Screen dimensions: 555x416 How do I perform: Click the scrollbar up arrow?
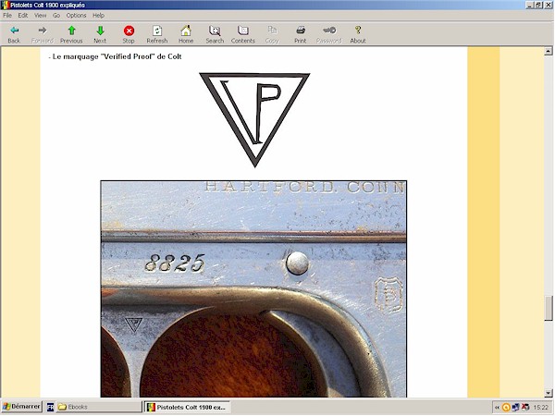pos(549,51)
